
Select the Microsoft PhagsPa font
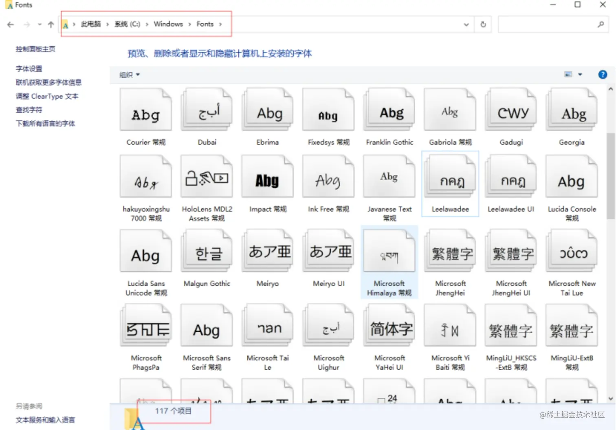point(146,326)
